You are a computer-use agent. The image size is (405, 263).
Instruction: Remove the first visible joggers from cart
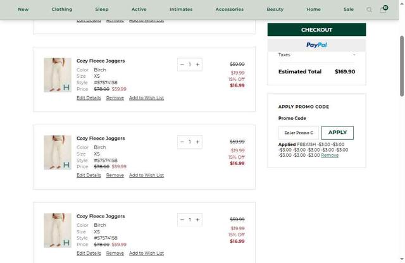pos(115,98)
